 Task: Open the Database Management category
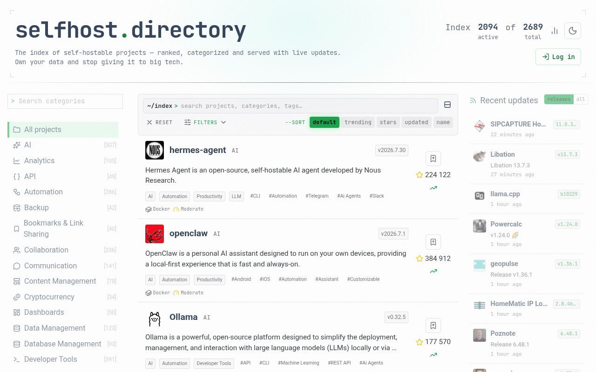63,344
